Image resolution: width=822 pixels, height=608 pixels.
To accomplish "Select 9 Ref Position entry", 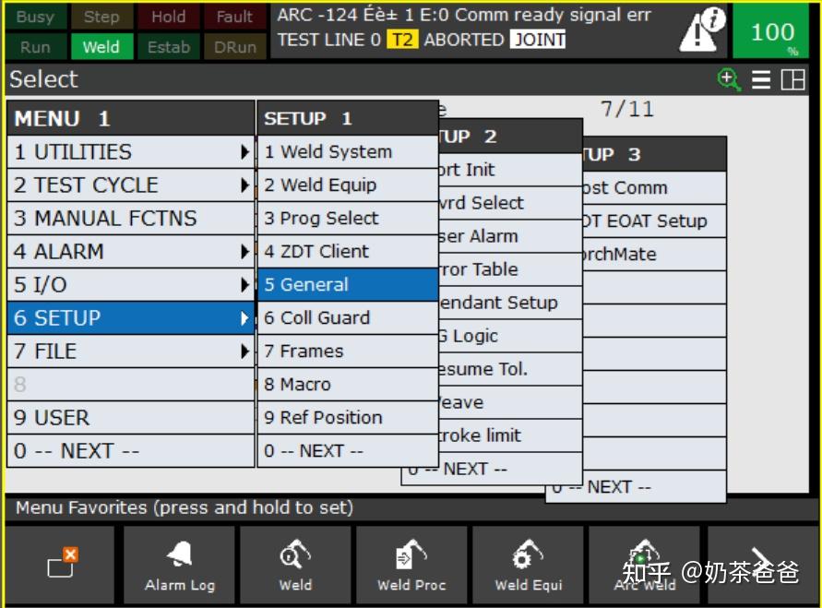I will [x=348, y=418].
